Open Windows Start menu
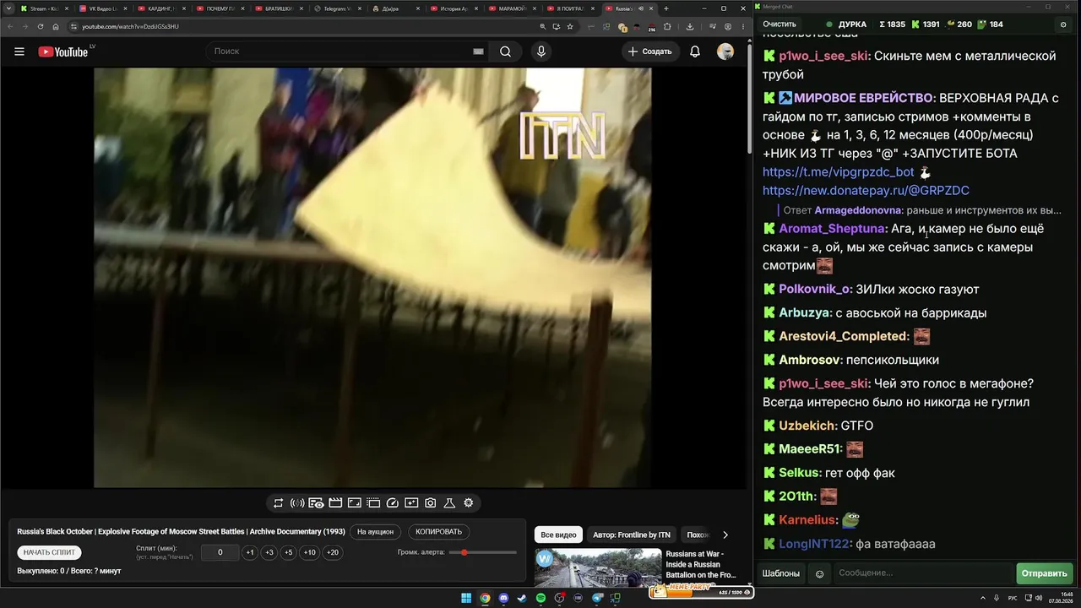This screenshot has width=1081, height=608. pos(466,599)
